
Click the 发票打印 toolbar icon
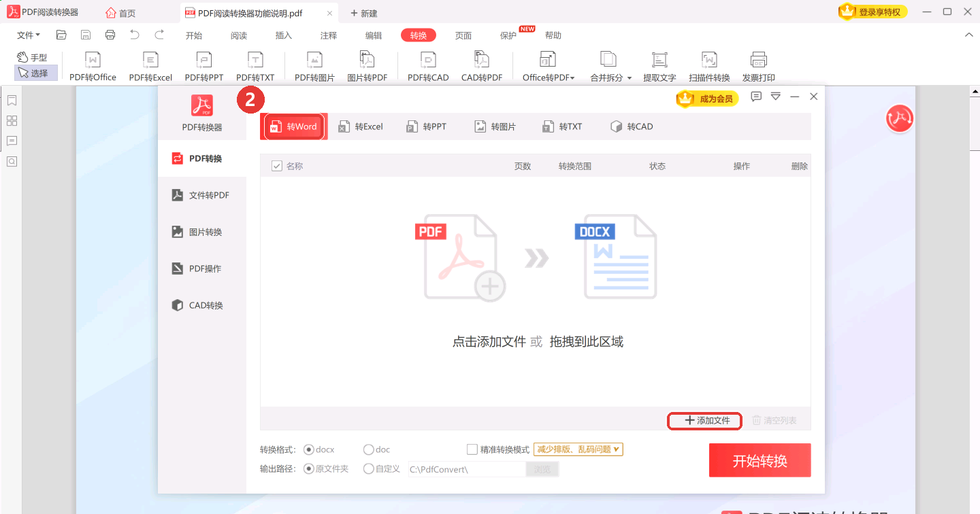(x=759, y=67)
